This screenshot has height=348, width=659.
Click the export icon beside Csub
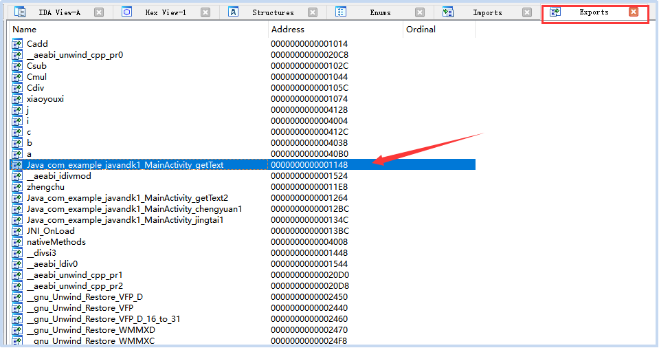tap(17, 66)
